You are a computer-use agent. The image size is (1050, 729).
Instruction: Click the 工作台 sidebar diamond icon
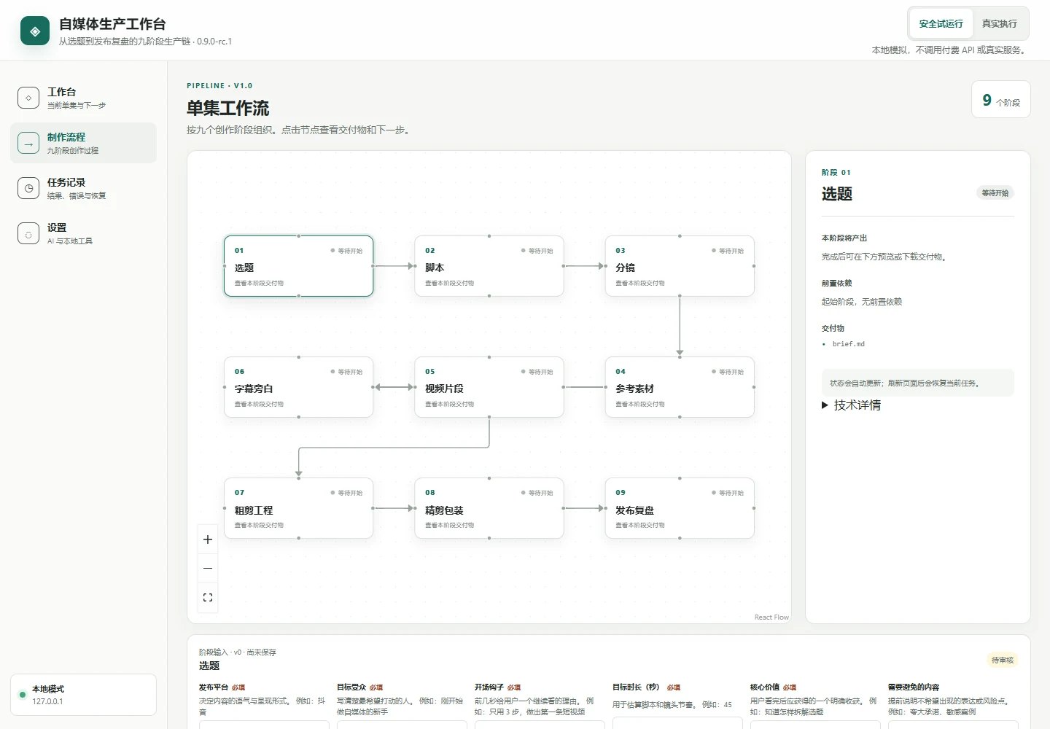(x=28, y=98)
